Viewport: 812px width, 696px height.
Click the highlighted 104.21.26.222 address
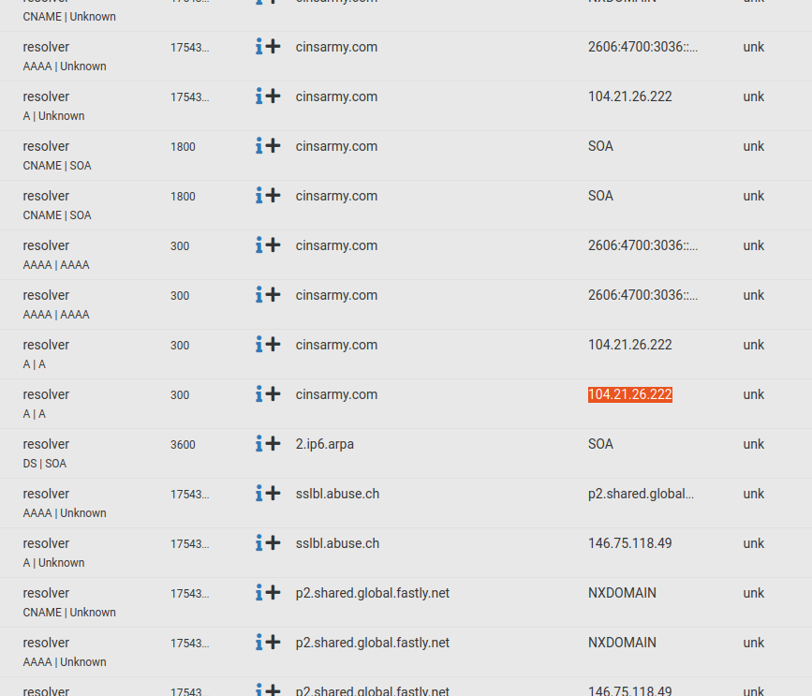click(x=629, y=394)
